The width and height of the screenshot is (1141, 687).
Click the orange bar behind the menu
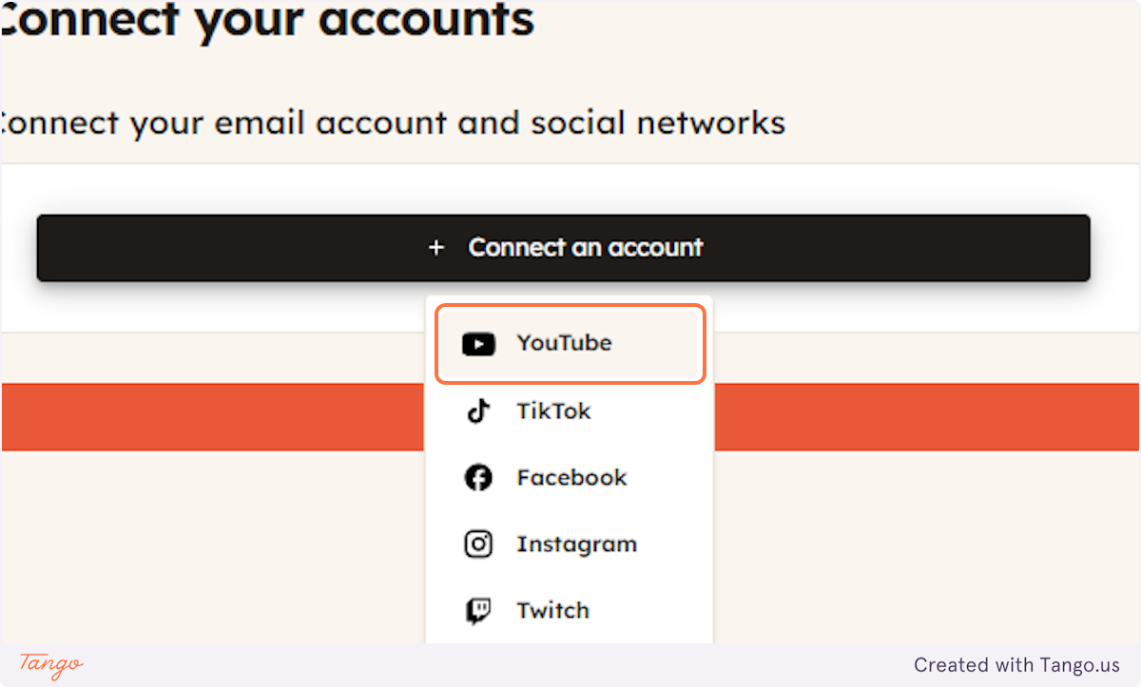[x=927, y=417]
